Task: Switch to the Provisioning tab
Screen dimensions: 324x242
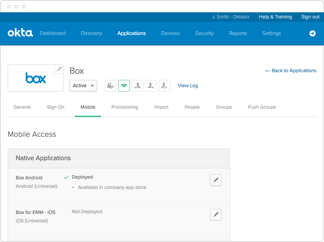Action: point(125,107)
